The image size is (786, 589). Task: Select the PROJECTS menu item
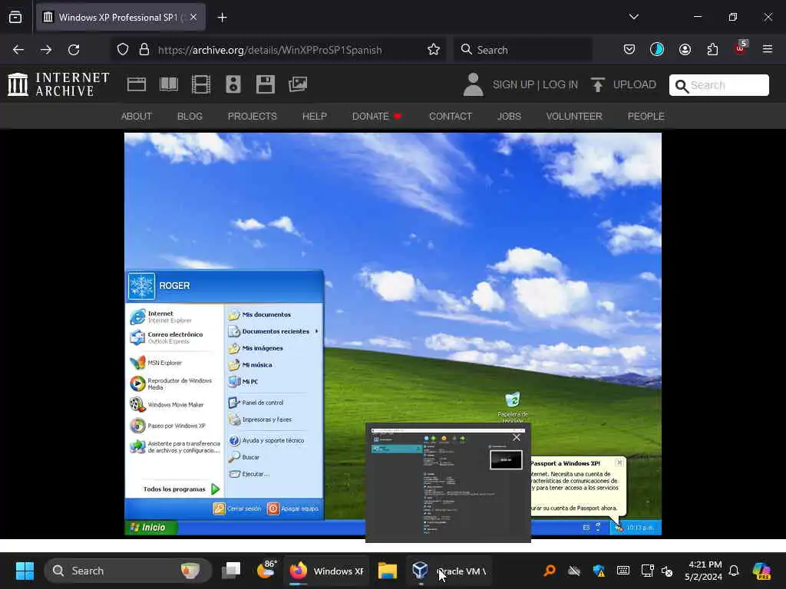click(252, 117)
